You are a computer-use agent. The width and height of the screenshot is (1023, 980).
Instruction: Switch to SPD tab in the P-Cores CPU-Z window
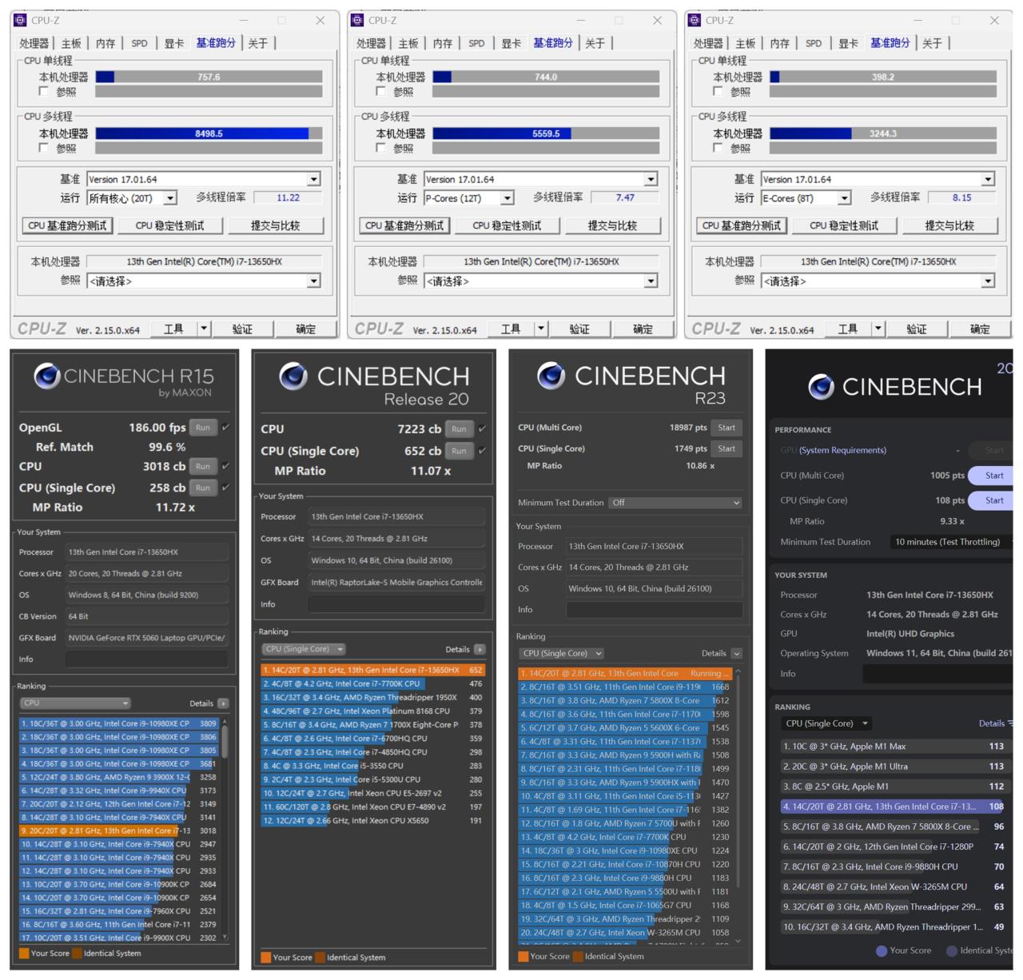(476, 43)
